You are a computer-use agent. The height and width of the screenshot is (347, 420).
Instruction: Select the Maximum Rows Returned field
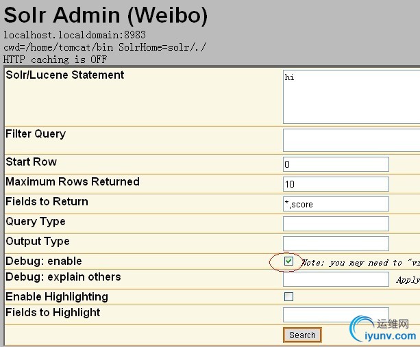pos(336,184)
